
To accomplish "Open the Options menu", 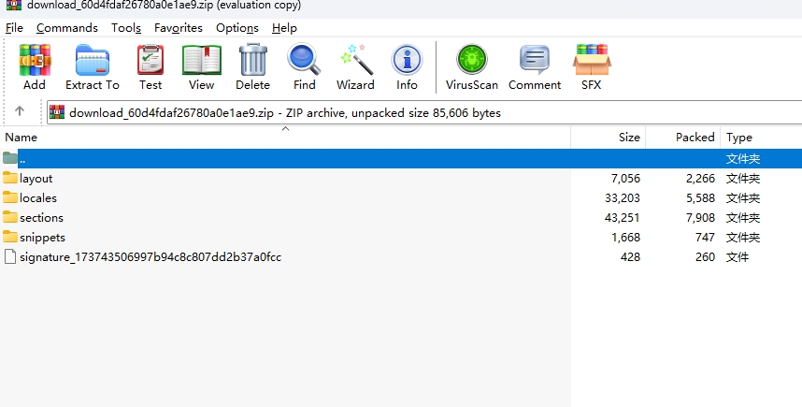I will (x=237, y=28).
